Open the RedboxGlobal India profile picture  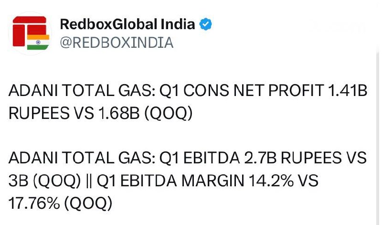tap(30, 33)
